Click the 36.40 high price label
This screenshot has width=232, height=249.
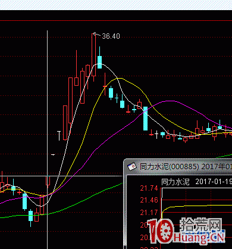tap(111, 36)
